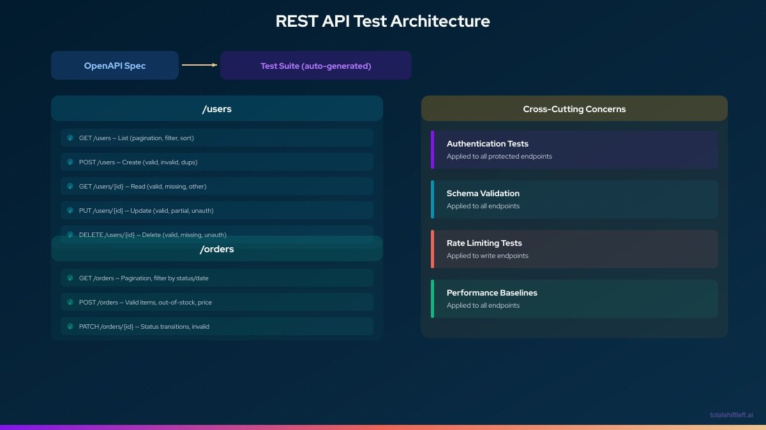Click the checkmark icon beside POST /orders

[x=70, y=302]
